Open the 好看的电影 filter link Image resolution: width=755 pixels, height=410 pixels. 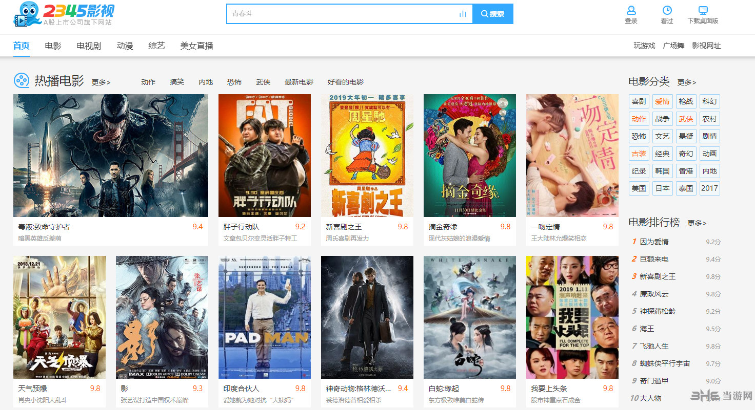[x=346, y=82]
